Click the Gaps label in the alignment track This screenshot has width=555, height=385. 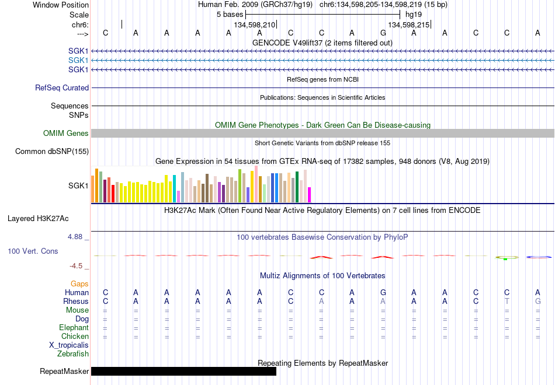click(x=79, y=284)
